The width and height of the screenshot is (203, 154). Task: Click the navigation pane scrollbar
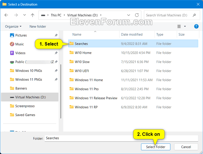pos(61,91)
